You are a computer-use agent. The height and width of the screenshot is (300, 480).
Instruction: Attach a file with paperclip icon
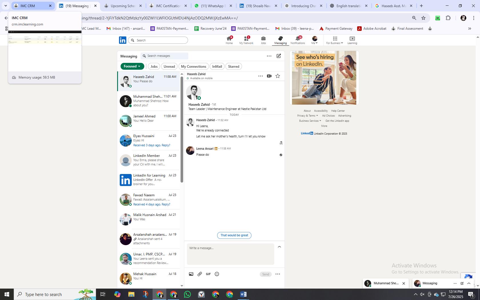(200, 274)
